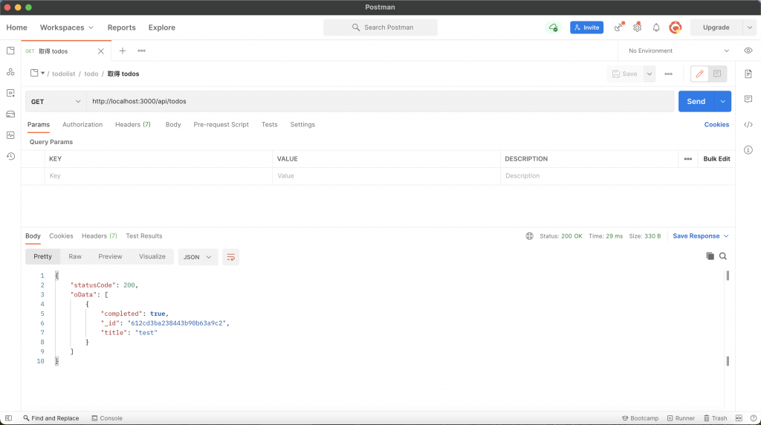Viewport: 761px width, 425px height.
Task: Search within the response body
Action: 722,256
